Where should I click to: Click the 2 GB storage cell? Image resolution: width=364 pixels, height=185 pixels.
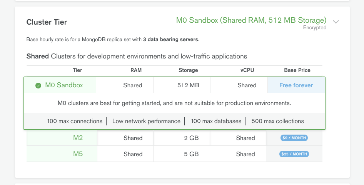pyautogui.click(x=191, y=138)
